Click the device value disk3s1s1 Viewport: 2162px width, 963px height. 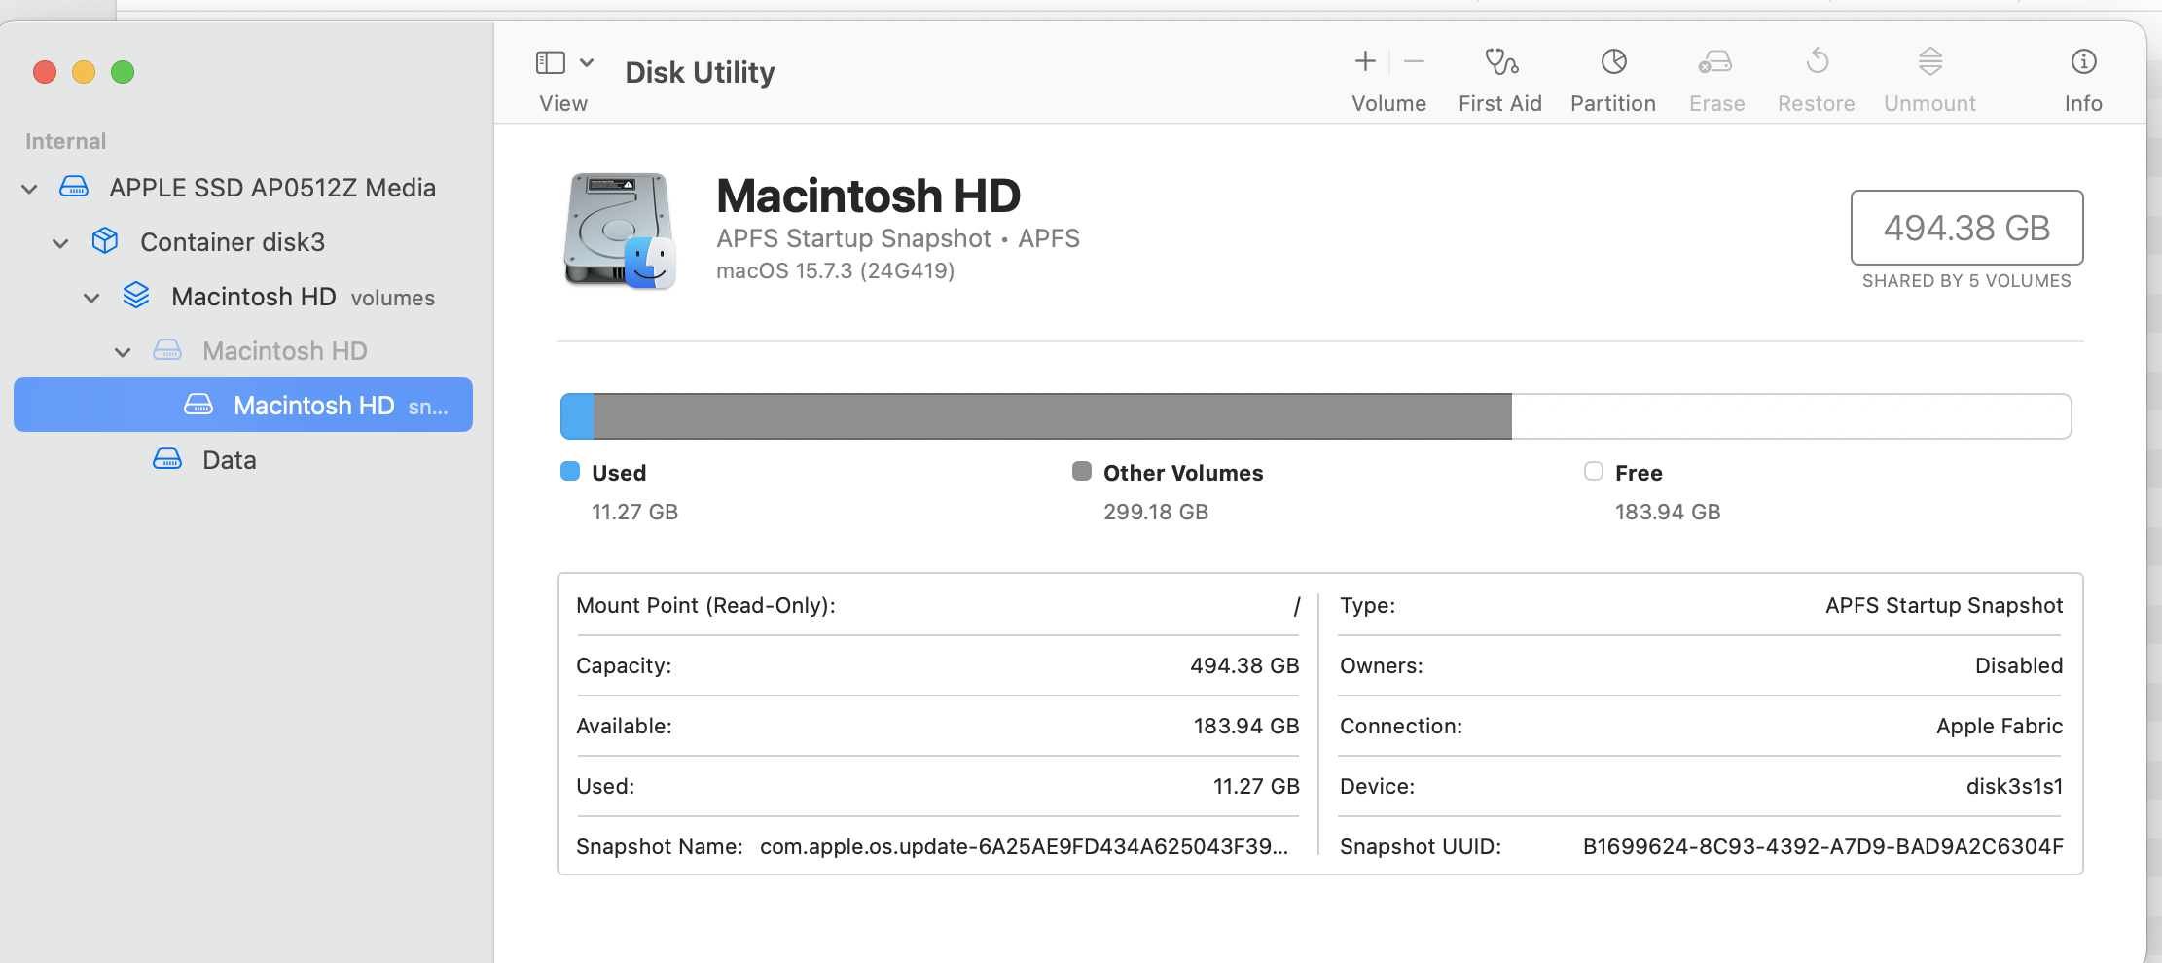2014,787
